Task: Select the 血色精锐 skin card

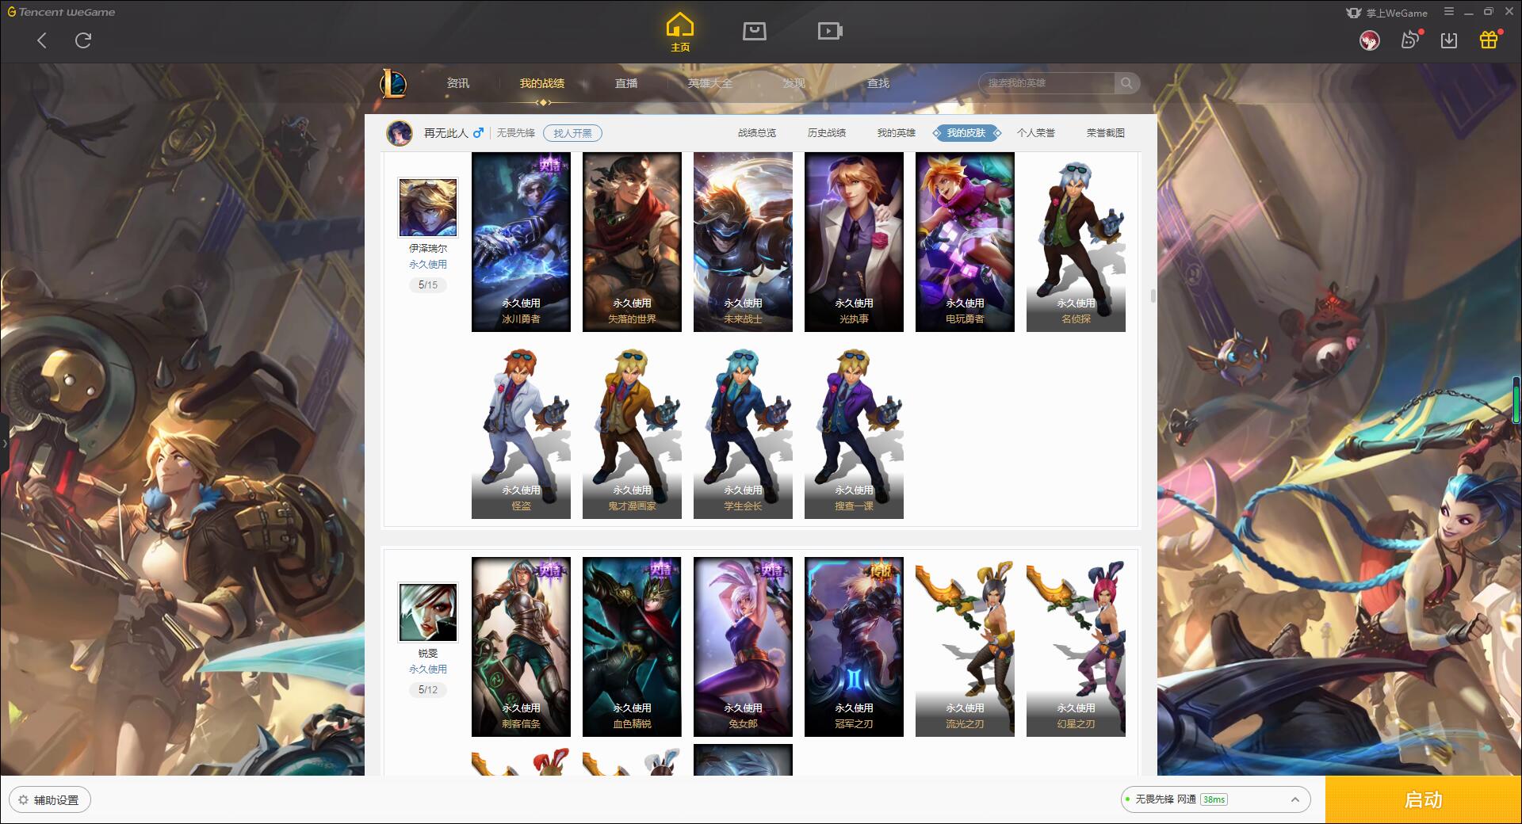Action: [x=632, y=647]
